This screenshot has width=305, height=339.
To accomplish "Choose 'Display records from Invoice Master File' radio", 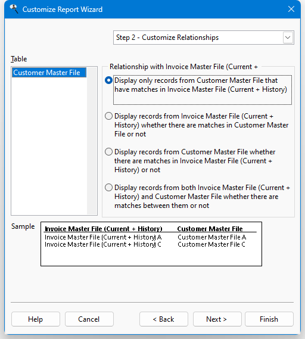I will coord(108,116).
